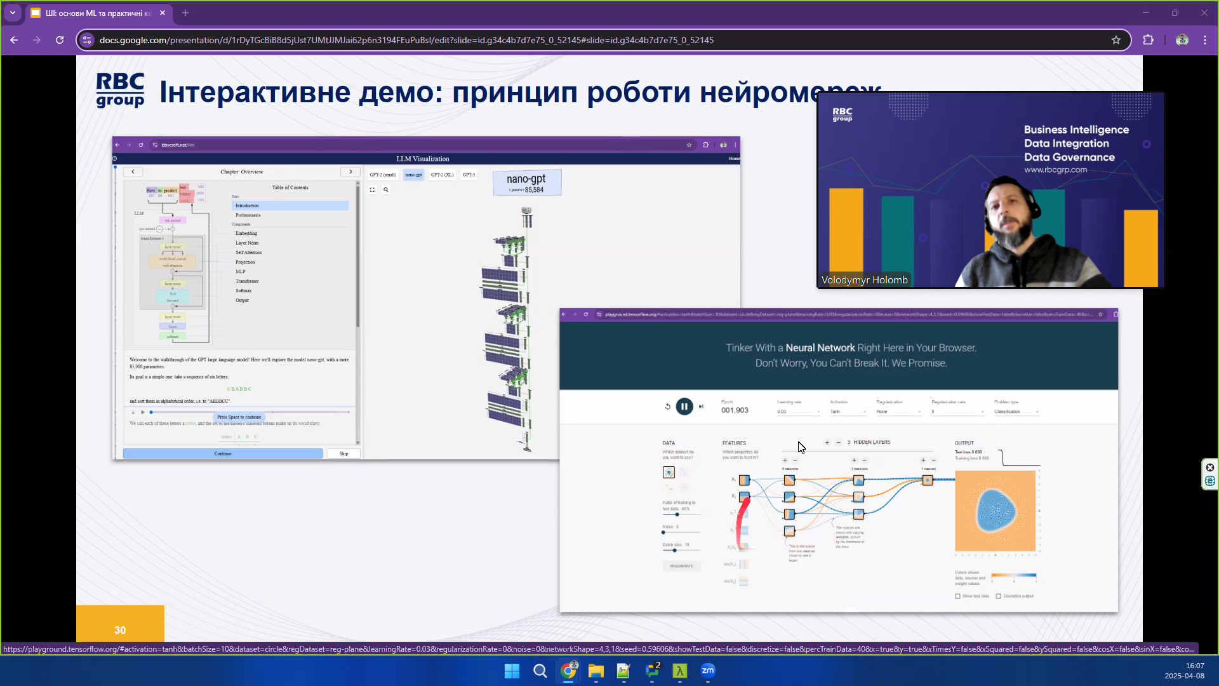Add a hidden layer with plus icon
The width and height of the screenshot is (1219, 686).
827,442
